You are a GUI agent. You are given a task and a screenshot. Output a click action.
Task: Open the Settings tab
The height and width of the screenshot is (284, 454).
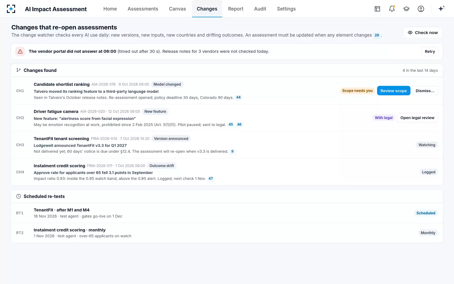[x=286, y=9]
